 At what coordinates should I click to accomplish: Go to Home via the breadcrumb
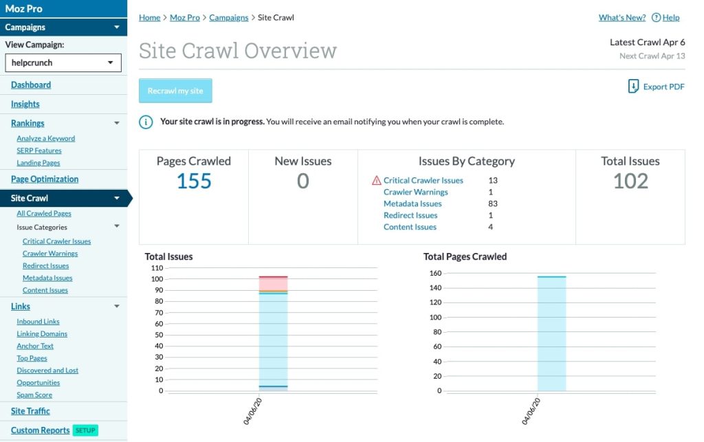click(149, 17)
